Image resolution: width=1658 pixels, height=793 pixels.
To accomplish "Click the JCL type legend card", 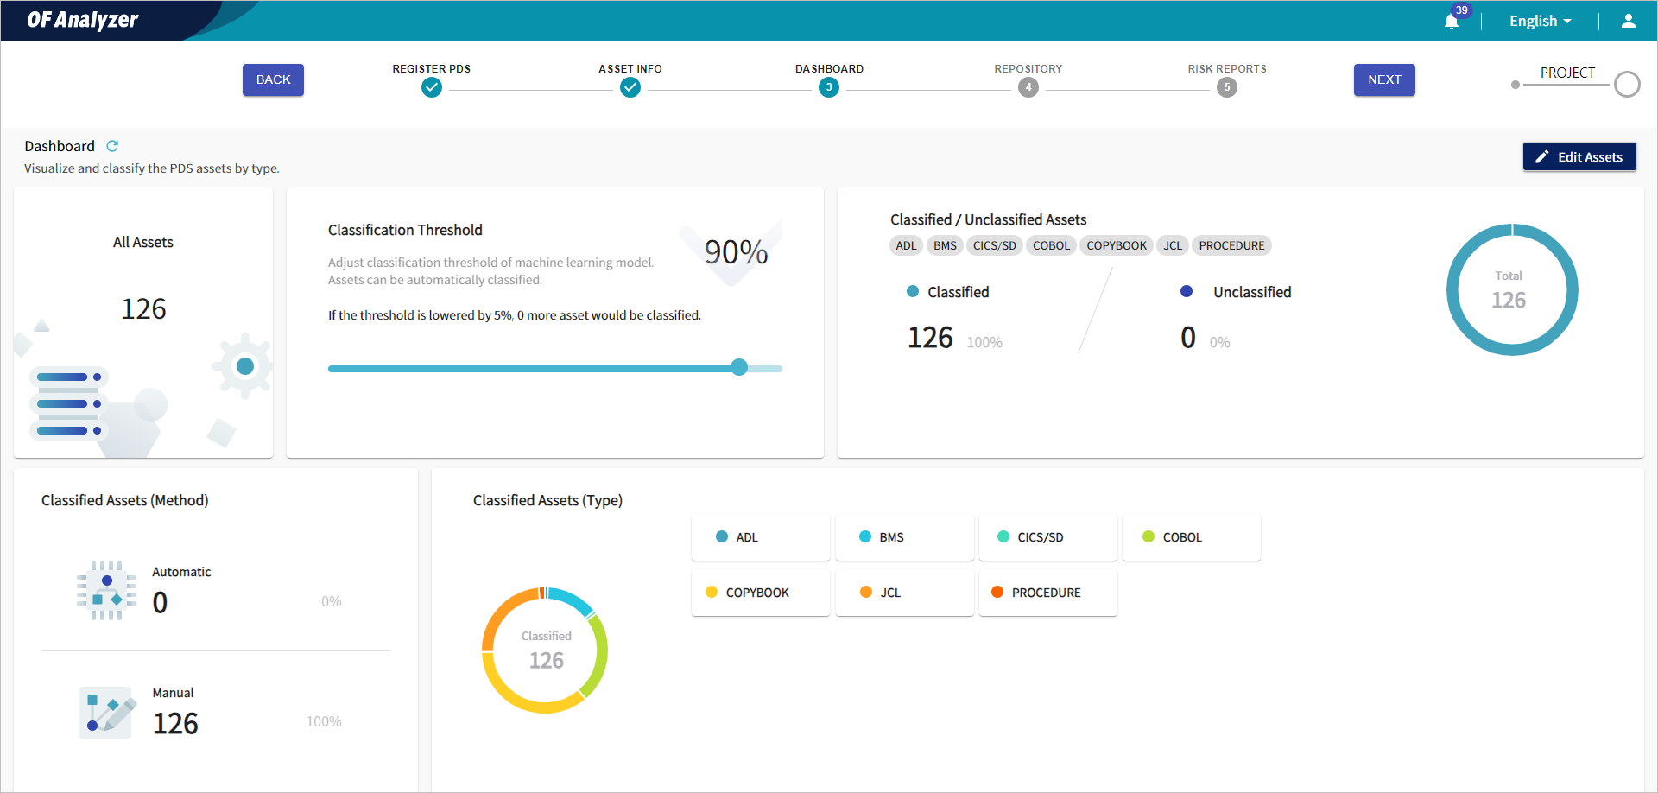I will pos(905,593).
